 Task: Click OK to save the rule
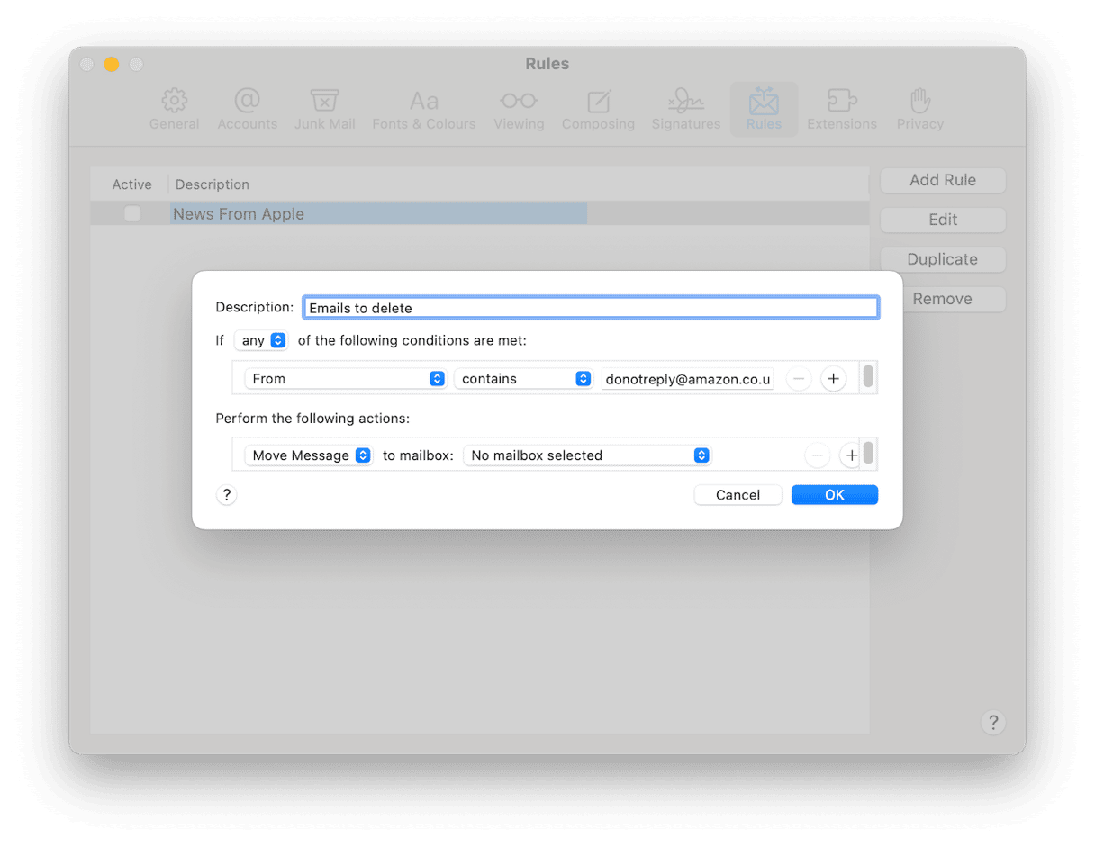(x=834, y=495)
